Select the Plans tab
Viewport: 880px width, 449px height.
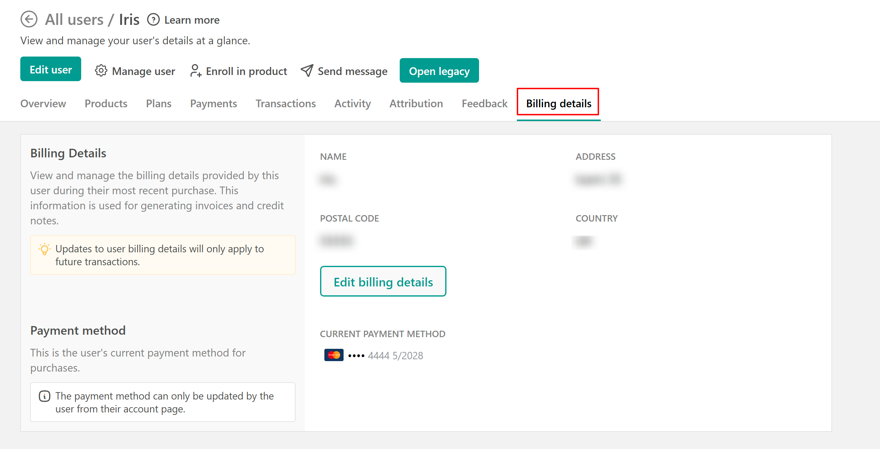point(159,104)
